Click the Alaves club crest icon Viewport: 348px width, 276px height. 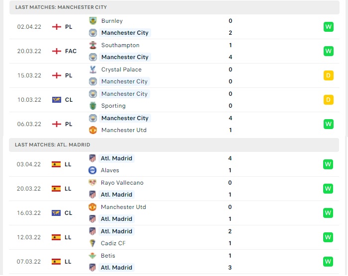tap(92, 170)
